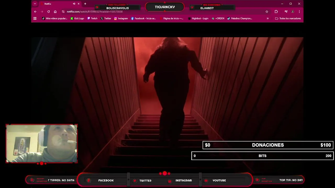Open the Twitch bookmark
This screenshot has height=188, width=335.
pos(92,18)
